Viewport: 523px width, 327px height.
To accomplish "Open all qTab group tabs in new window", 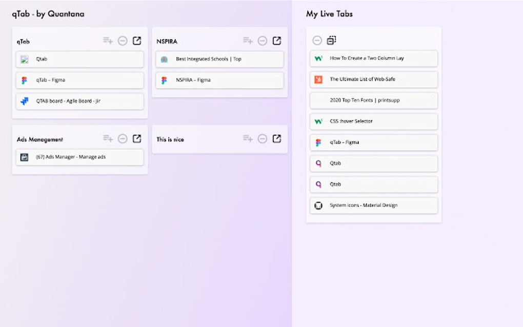I will [x=137, y=40].
